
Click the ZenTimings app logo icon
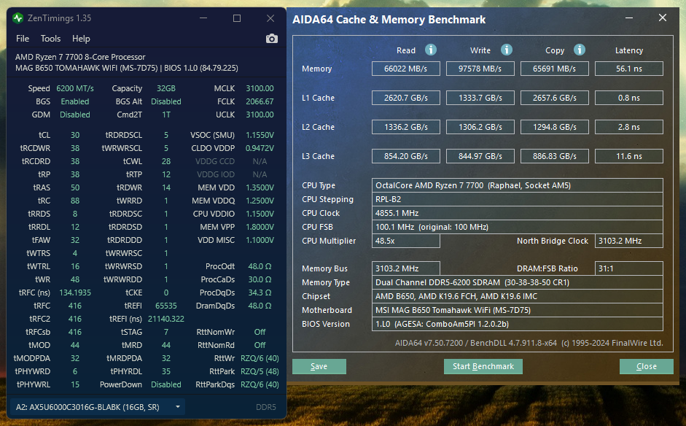click(18, 18)
